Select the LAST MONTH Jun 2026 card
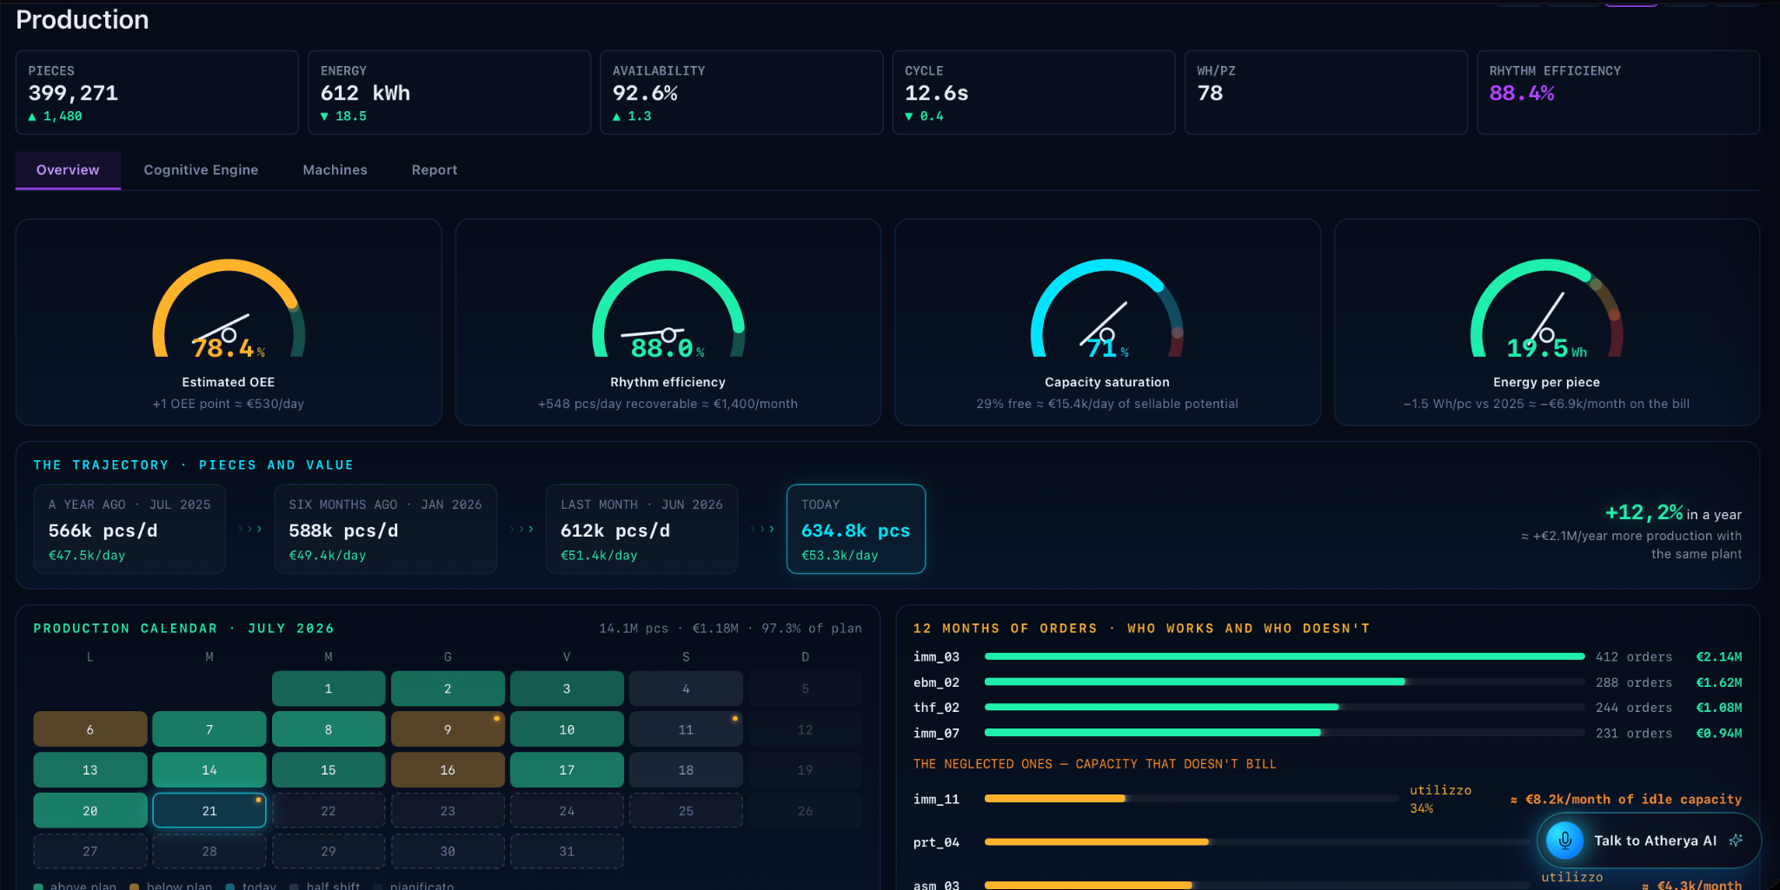This screenshot has height=890, width=1780. 641,529
